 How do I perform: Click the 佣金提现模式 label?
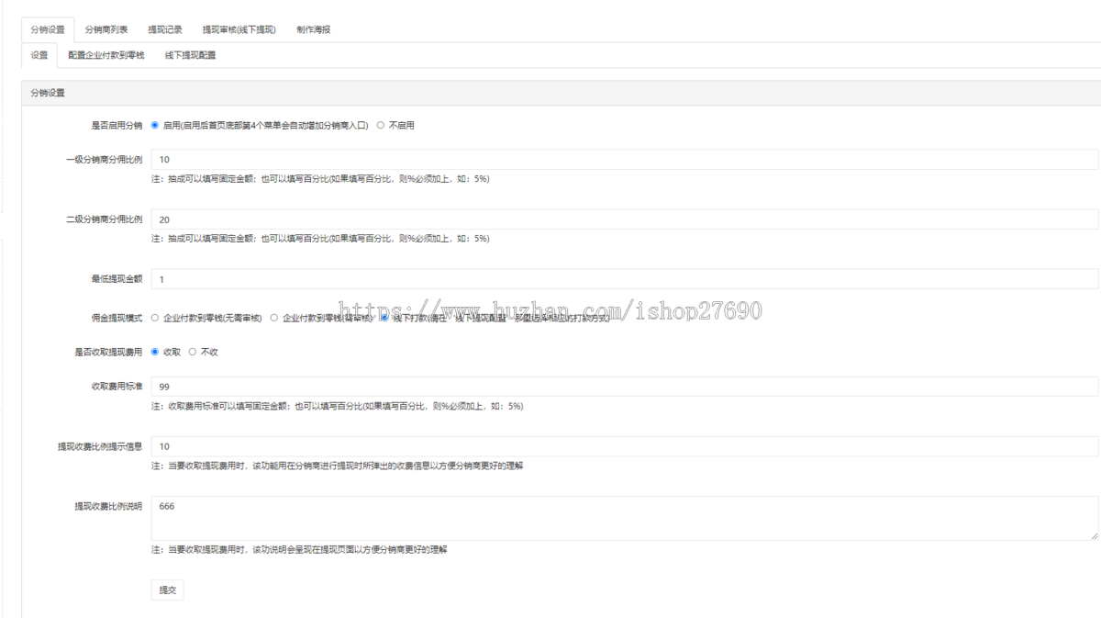117,318
